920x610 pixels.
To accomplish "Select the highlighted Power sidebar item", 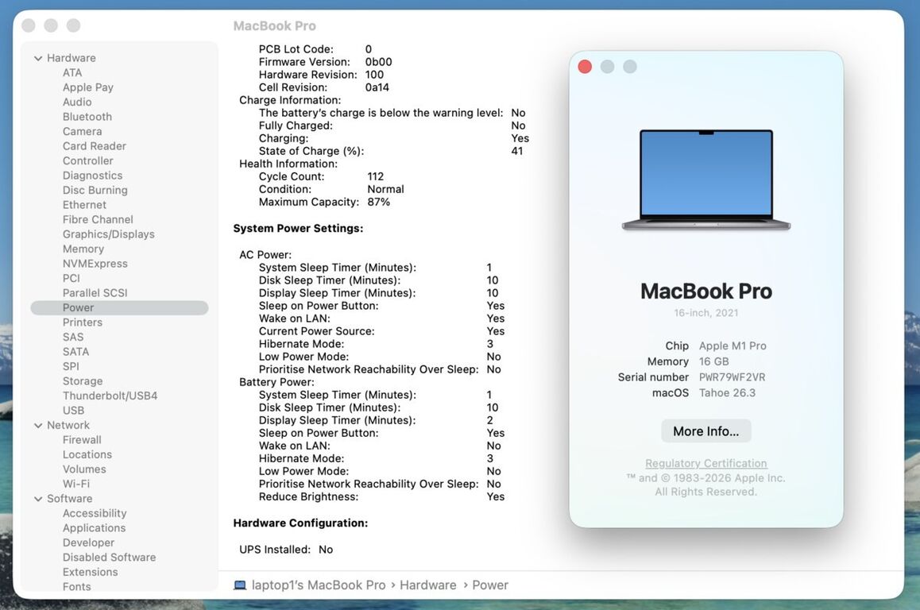I will pos(119,307).
